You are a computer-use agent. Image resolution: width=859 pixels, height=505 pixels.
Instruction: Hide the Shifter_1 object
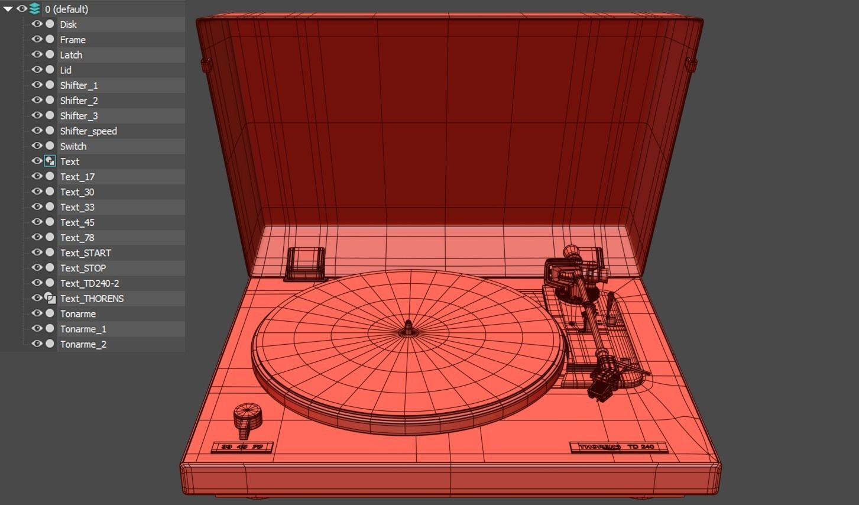37,85
